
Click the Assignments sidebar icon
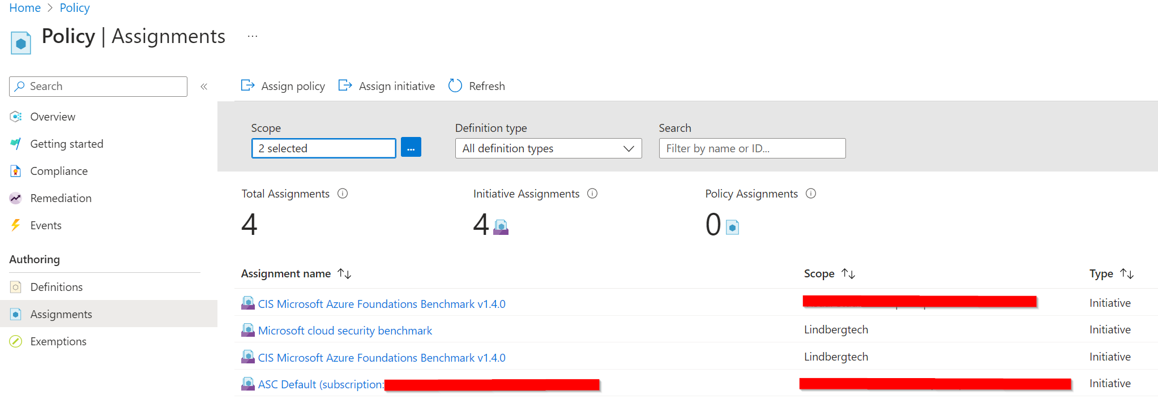(x=16, y=314)
